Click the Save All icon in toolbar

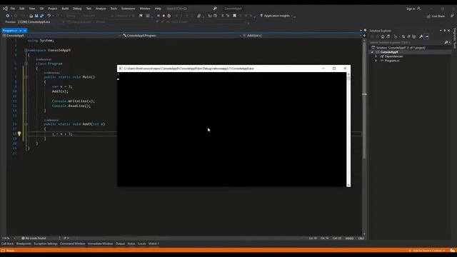click(x=41, y=16)
